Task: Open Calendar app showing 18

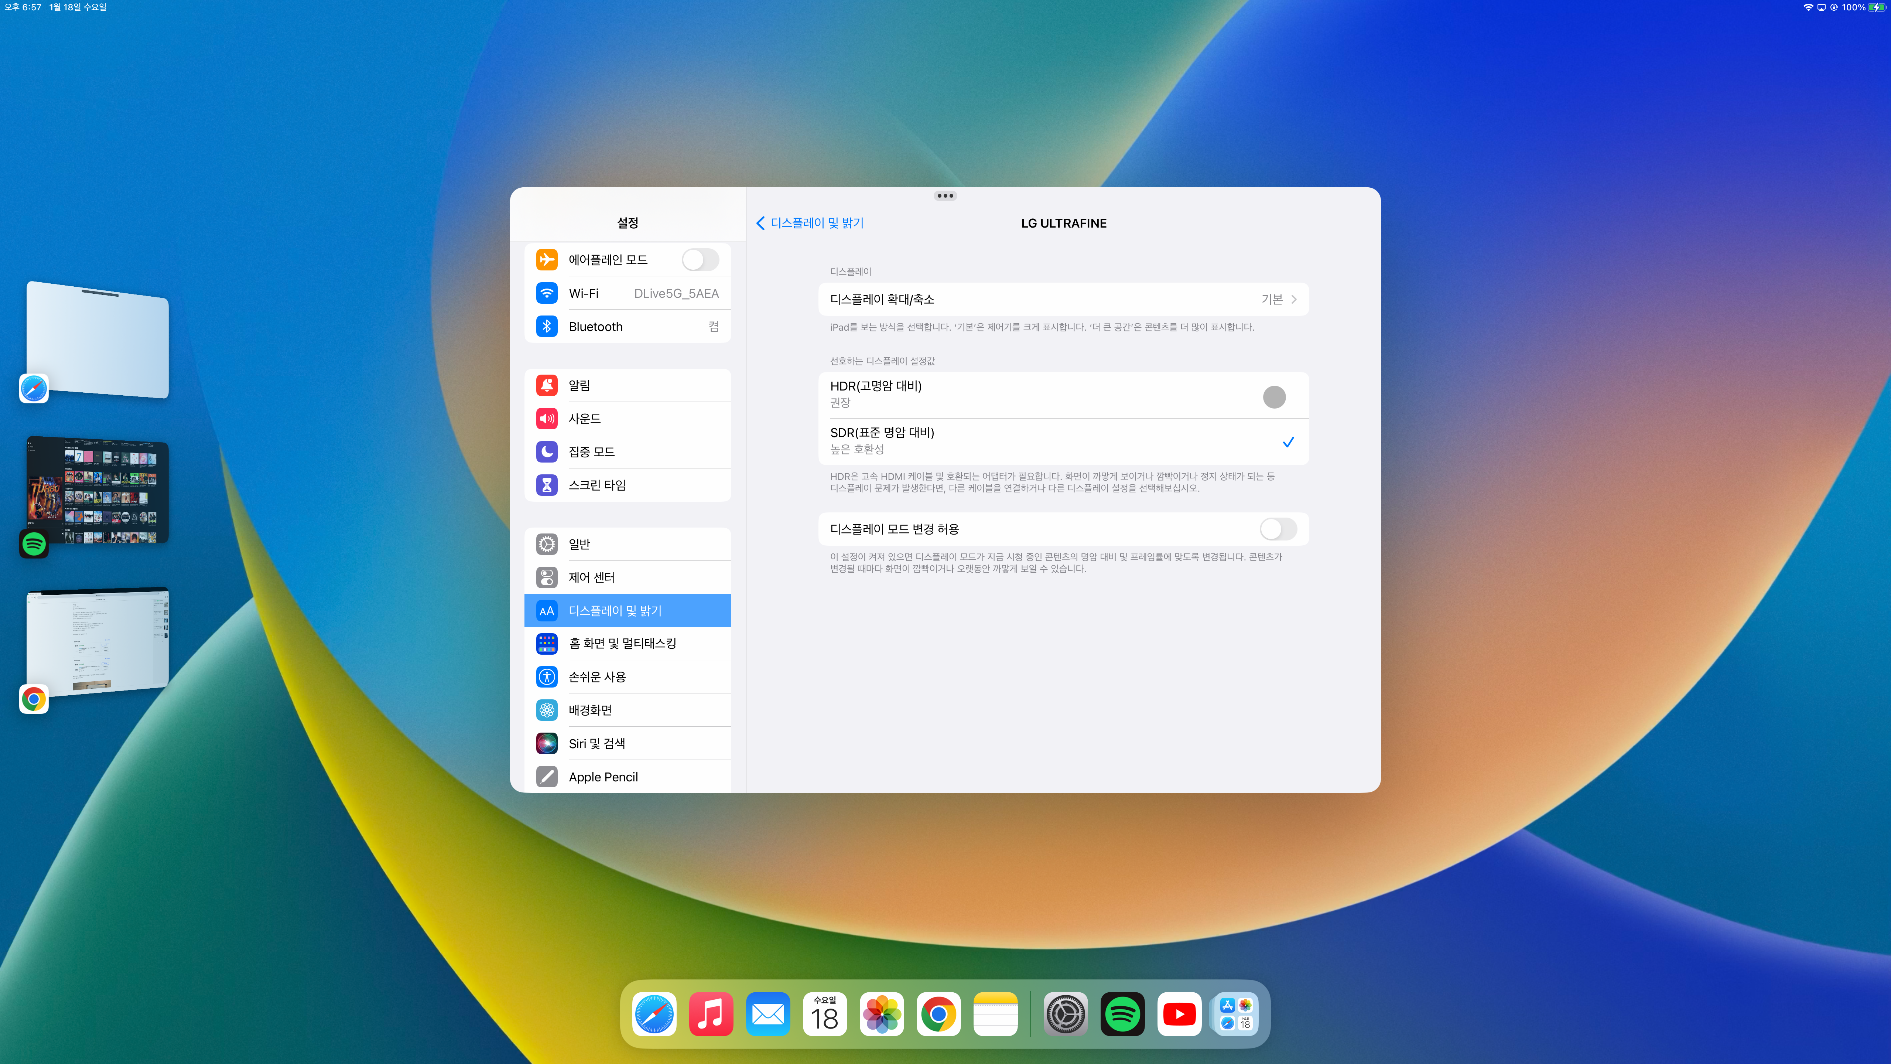Action: (824, 1014)
